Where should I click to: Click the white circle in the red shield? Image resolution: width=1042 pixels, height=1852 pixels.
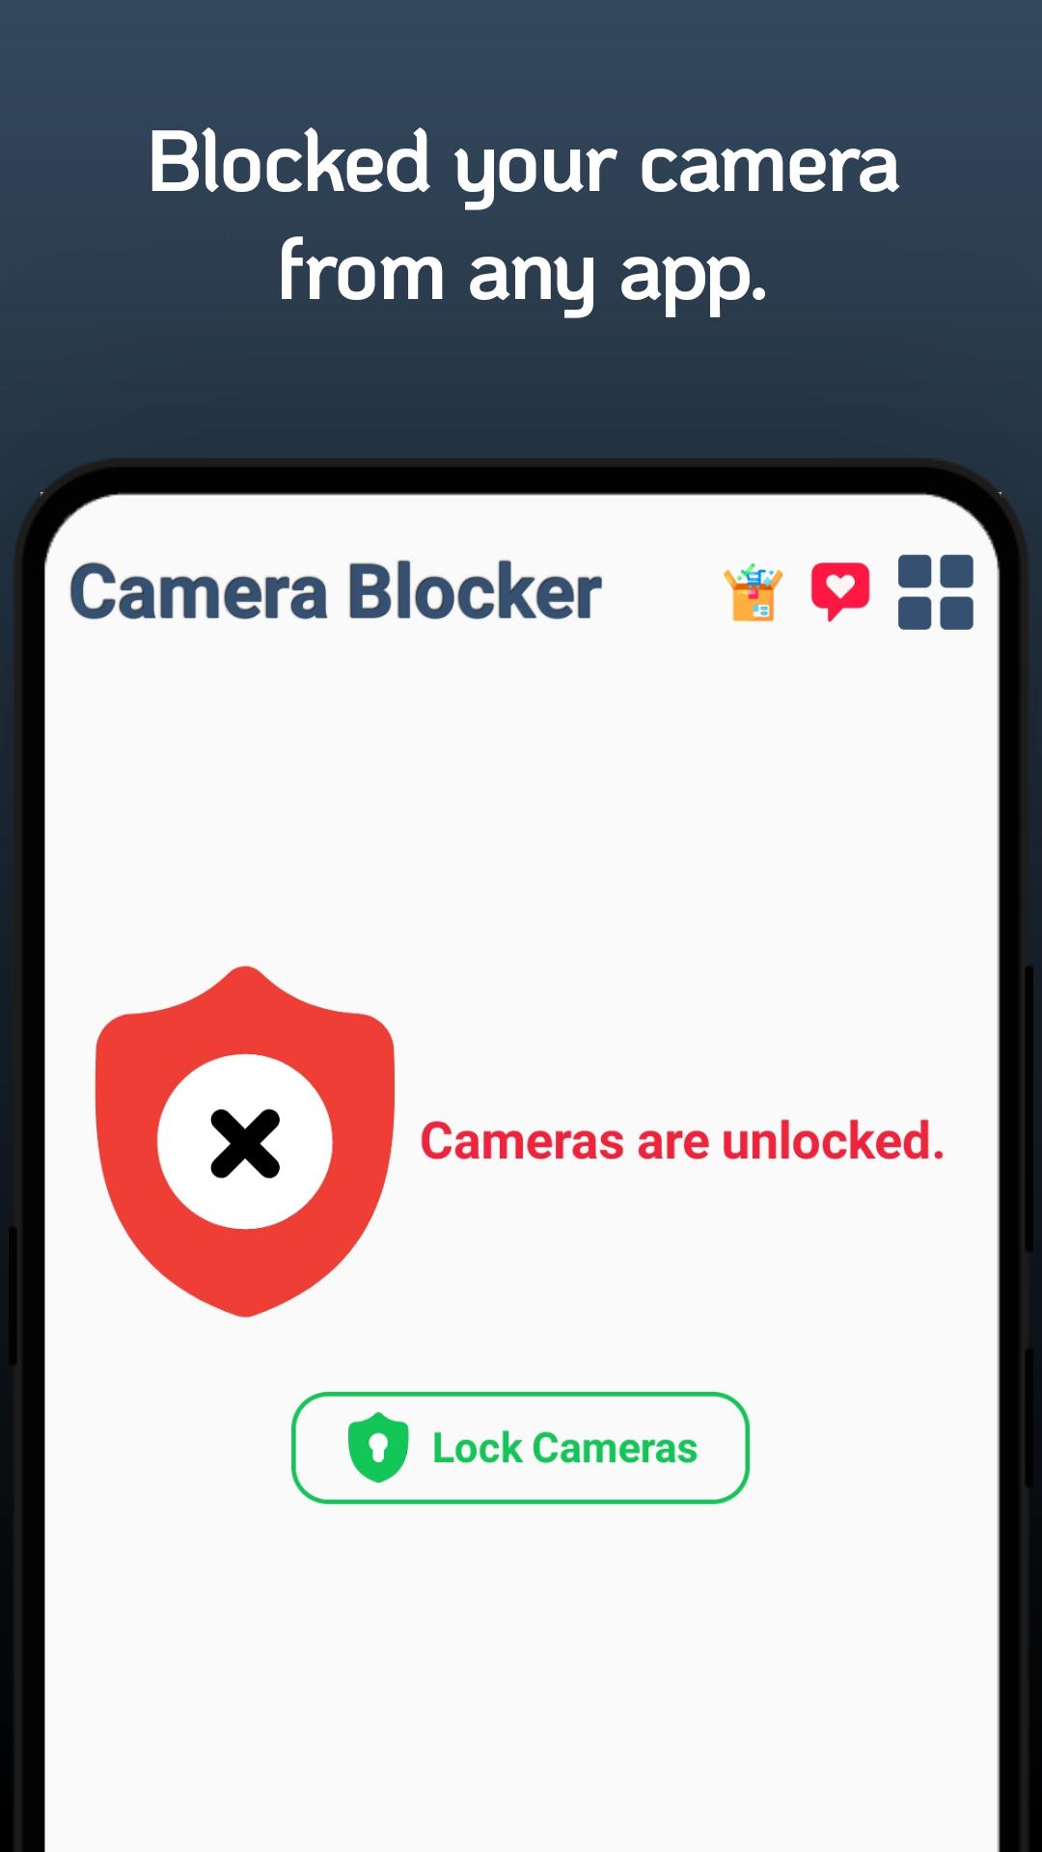tap(245, 1142)
